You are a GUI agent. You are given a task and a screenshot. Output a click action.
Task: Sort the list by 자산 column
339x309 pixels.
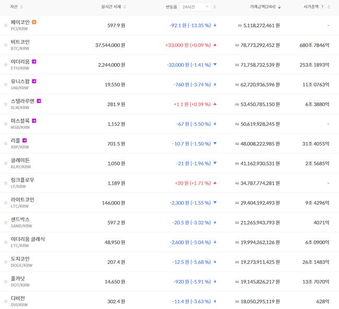[15, 7]
